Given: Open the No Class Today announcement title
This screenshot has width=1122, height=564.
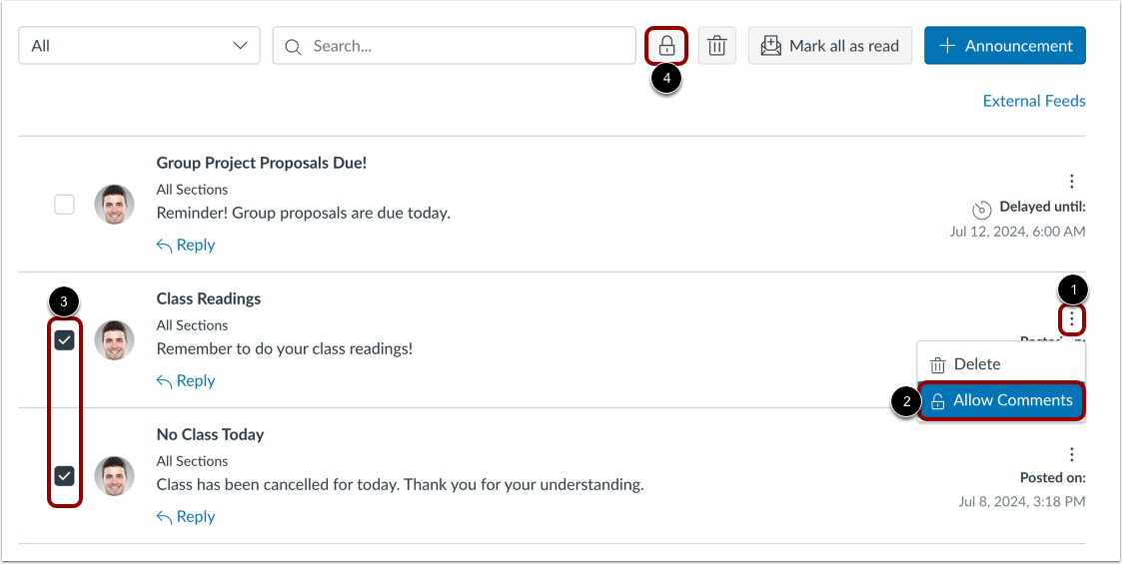Looking at the screenshot, I should (x=210, y=434).
